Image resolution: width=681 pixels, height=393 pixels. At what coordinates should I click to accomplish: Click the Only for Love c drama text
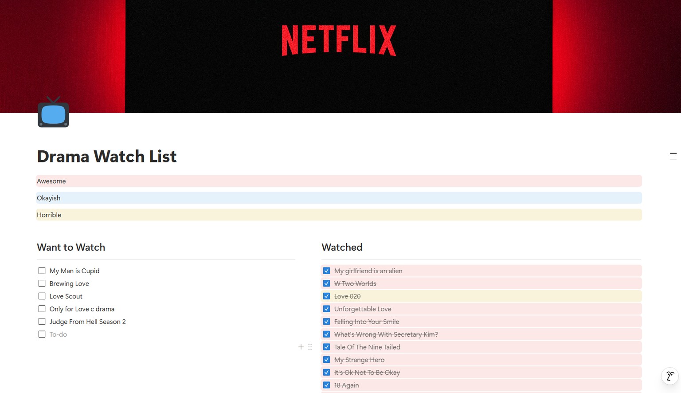[x=82, y=309]
